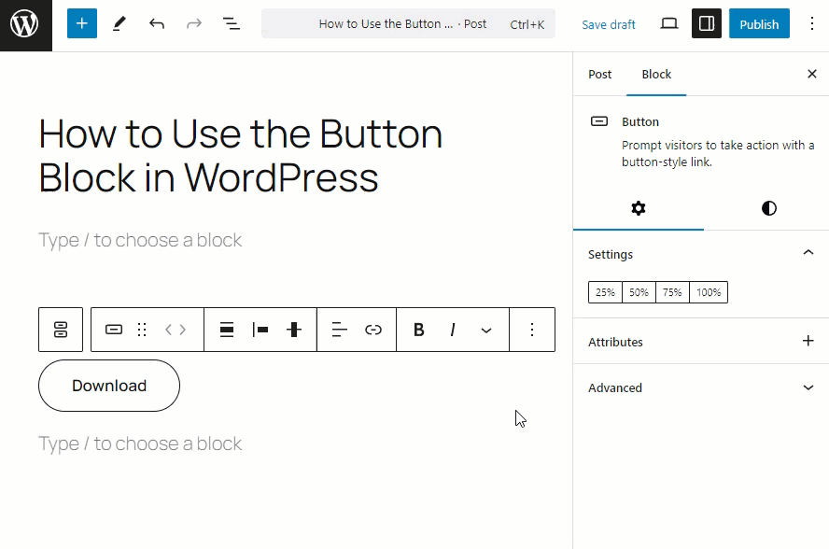Image resolution: width=829 pixels, height=549 pixels.
Task: Select the Settings gear tab
Action: [639, 208]
